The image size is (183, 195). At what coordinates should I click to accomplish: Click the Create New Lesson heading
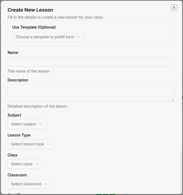point(30,10)
